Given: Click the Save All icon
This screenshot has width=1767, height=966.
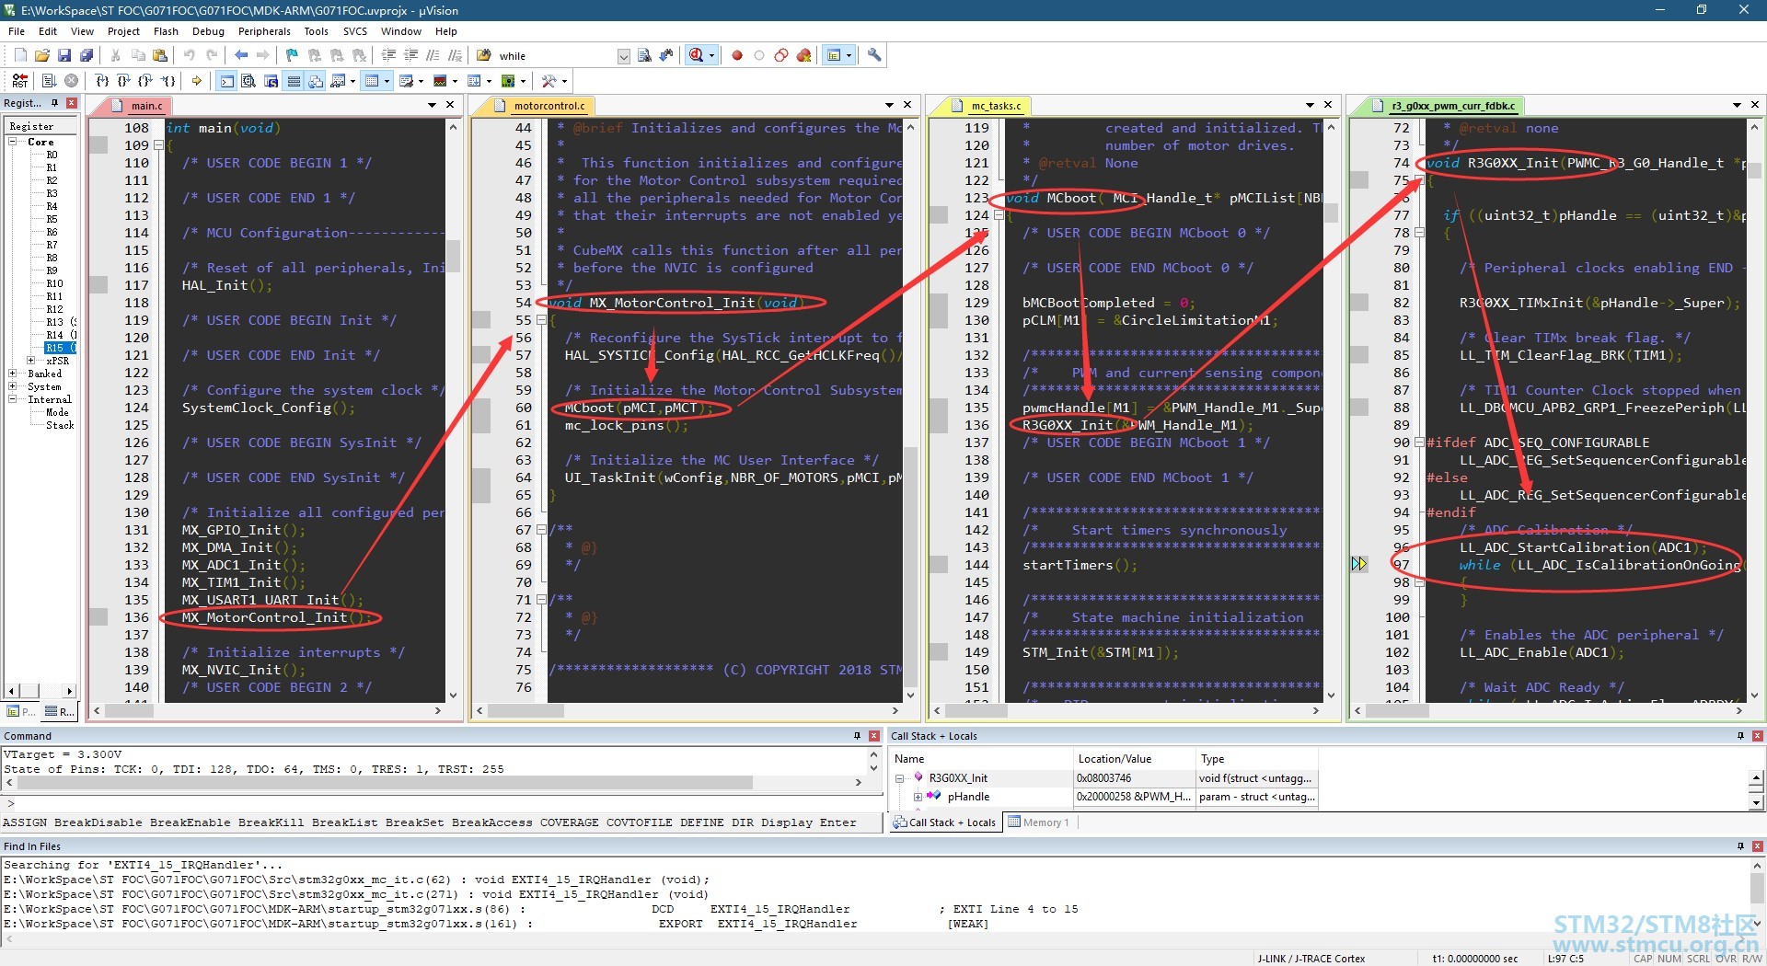Looking at the screenshot, I should 87,56.
